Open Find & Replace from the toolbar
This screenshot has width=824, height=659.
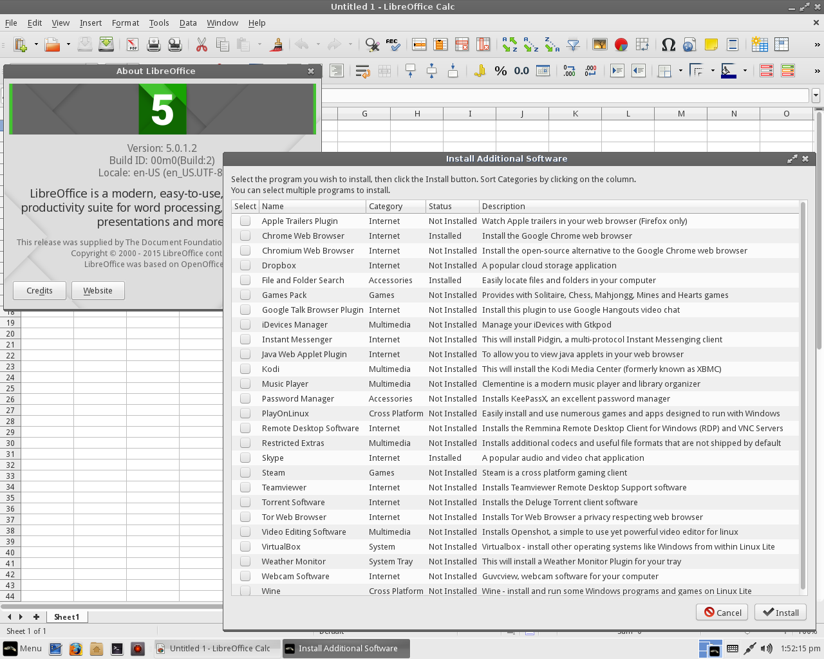click(372, 44)
